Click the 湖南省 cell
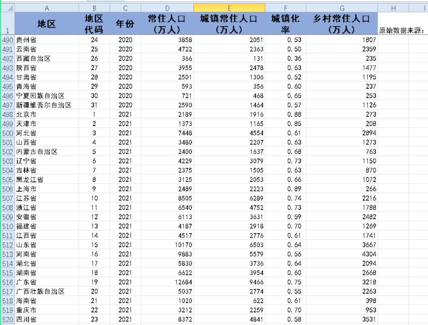Image resolution: width=428 pixels, height=325 pixels. [x=47, y=273]
